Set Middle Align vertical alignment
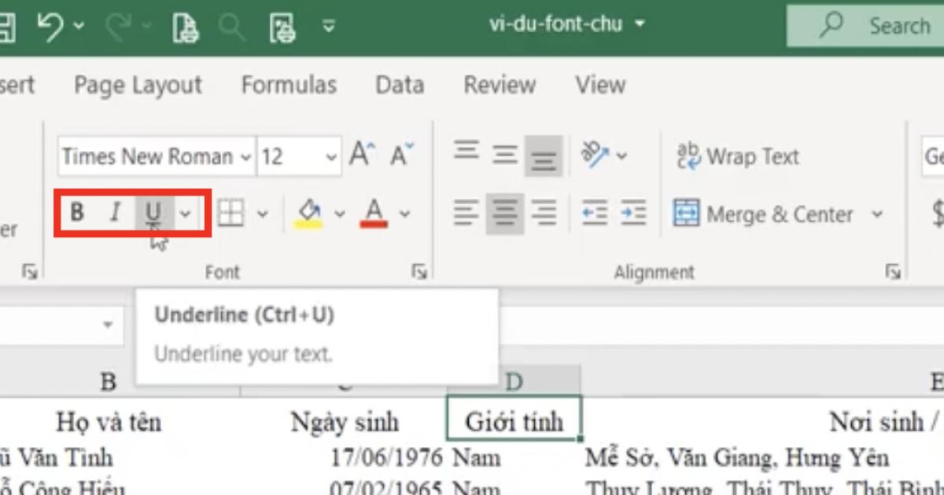The width and height of the screenshot is (944, 495). point(505,154)
